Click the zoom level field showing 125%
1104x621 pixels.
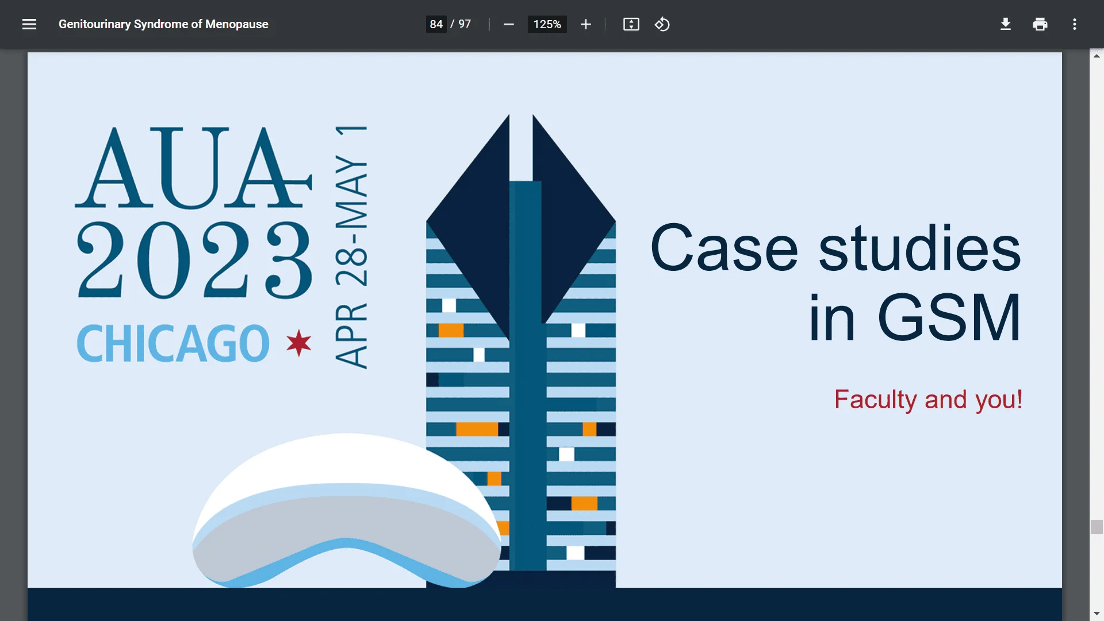pyautogui.click(x=547, y=24)
